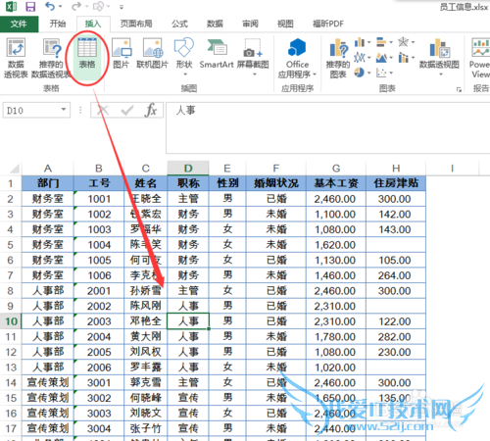Switch to the 开始 (Home) tab
The width and height of the screenshot is (490, 441).
click(58, 24)
